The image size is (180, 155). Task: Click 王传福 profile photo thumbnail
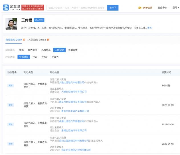pos(11,24)
